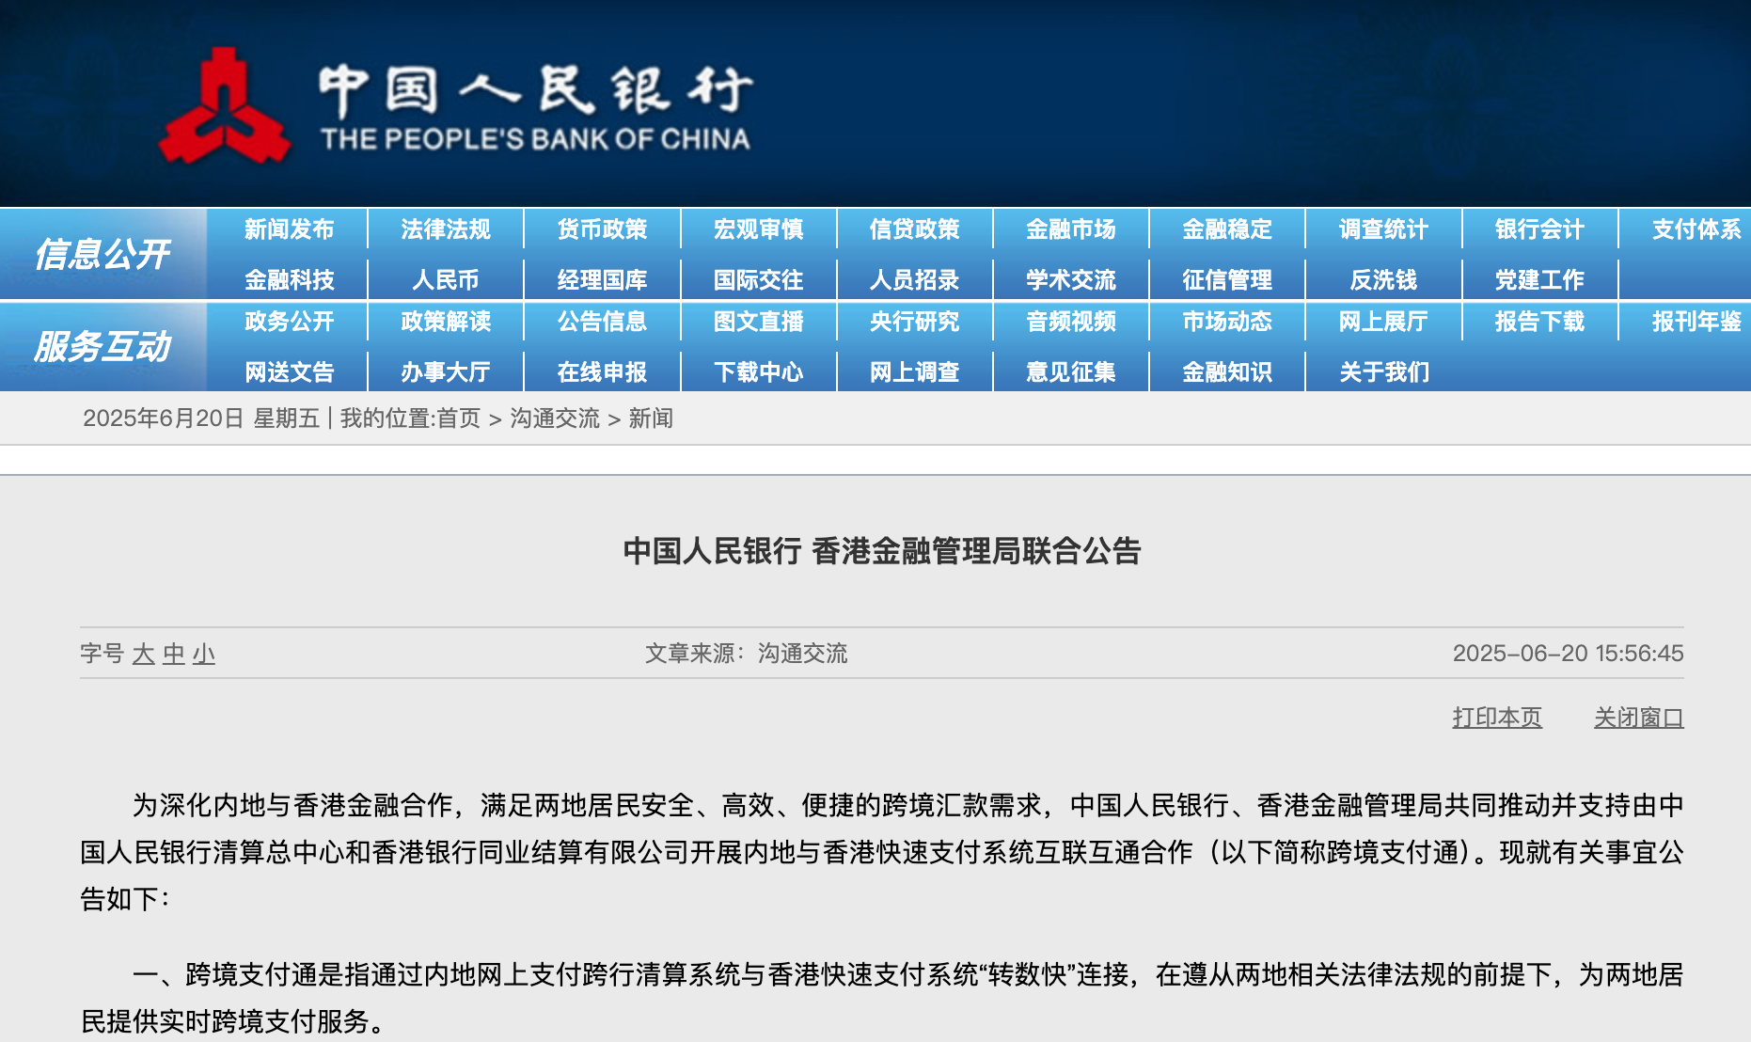Click the 打印本页 link
The height and width of the screenshot is (1042, 1751).
click(x=1497, y=718)
